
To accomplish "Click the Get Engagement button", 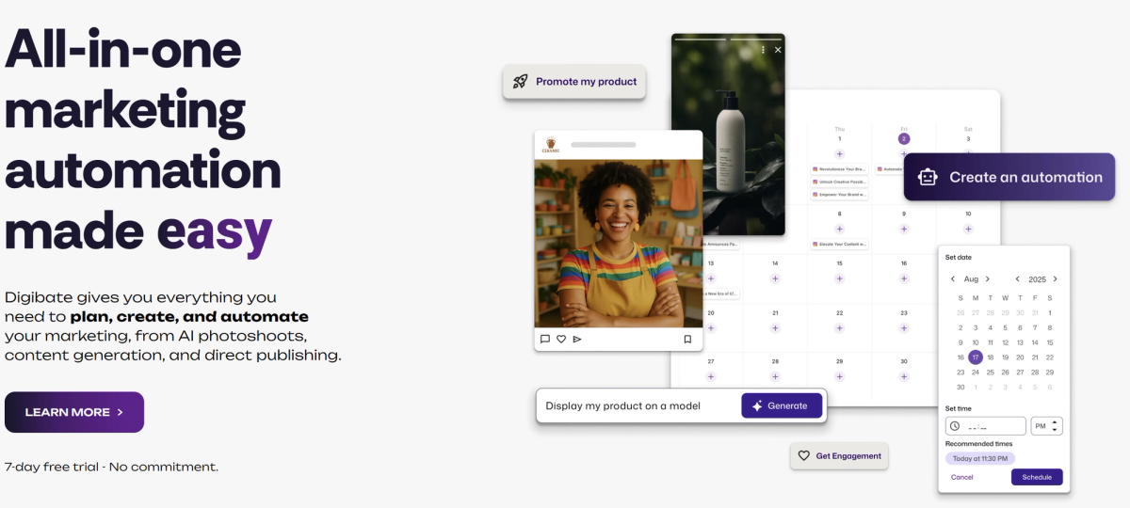I will point(839,456).
